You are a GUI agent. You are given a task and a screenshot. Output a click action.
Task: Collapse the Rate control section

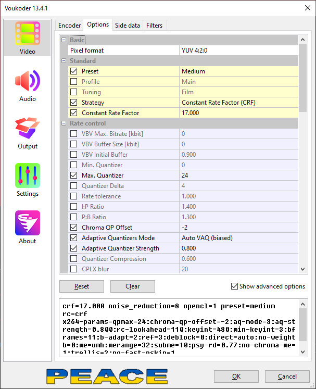click(65, 123)
